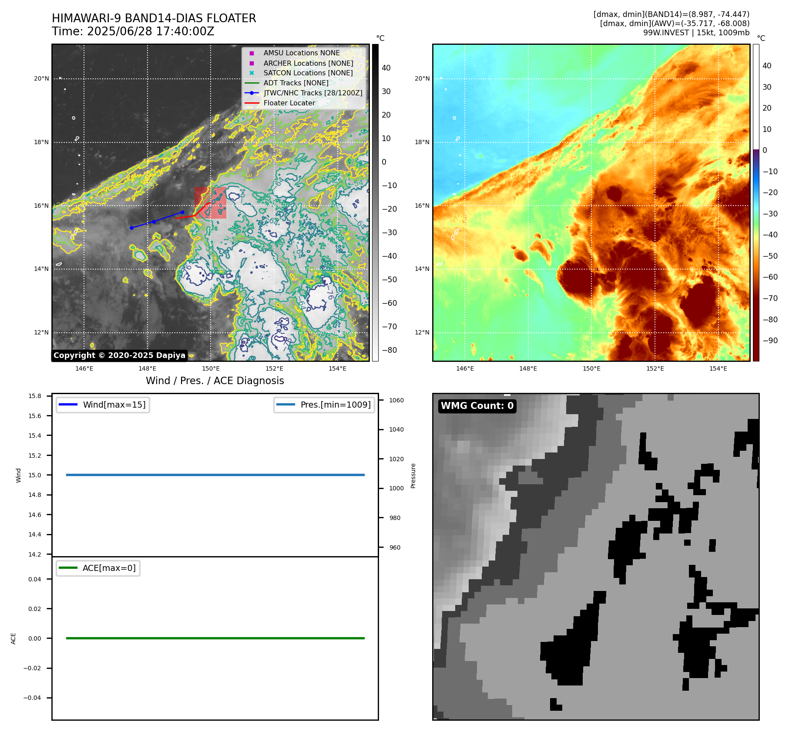Click the −80 tick on grayscale colorbar
This screenshot has width=789, height=736.
coord(389,350)
